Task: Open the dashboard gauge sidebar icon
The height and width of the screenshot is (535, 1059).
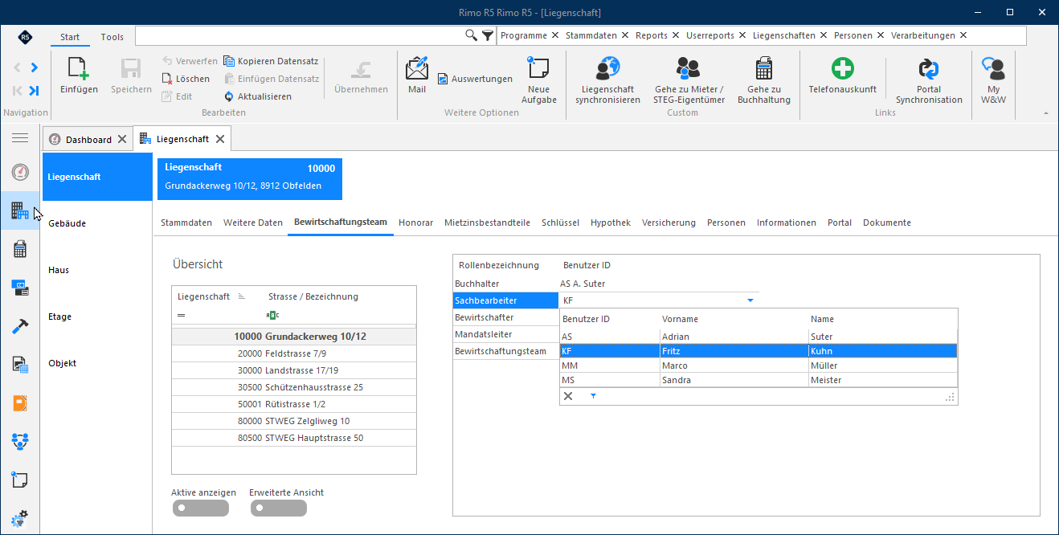Action: tap(20, 172)
